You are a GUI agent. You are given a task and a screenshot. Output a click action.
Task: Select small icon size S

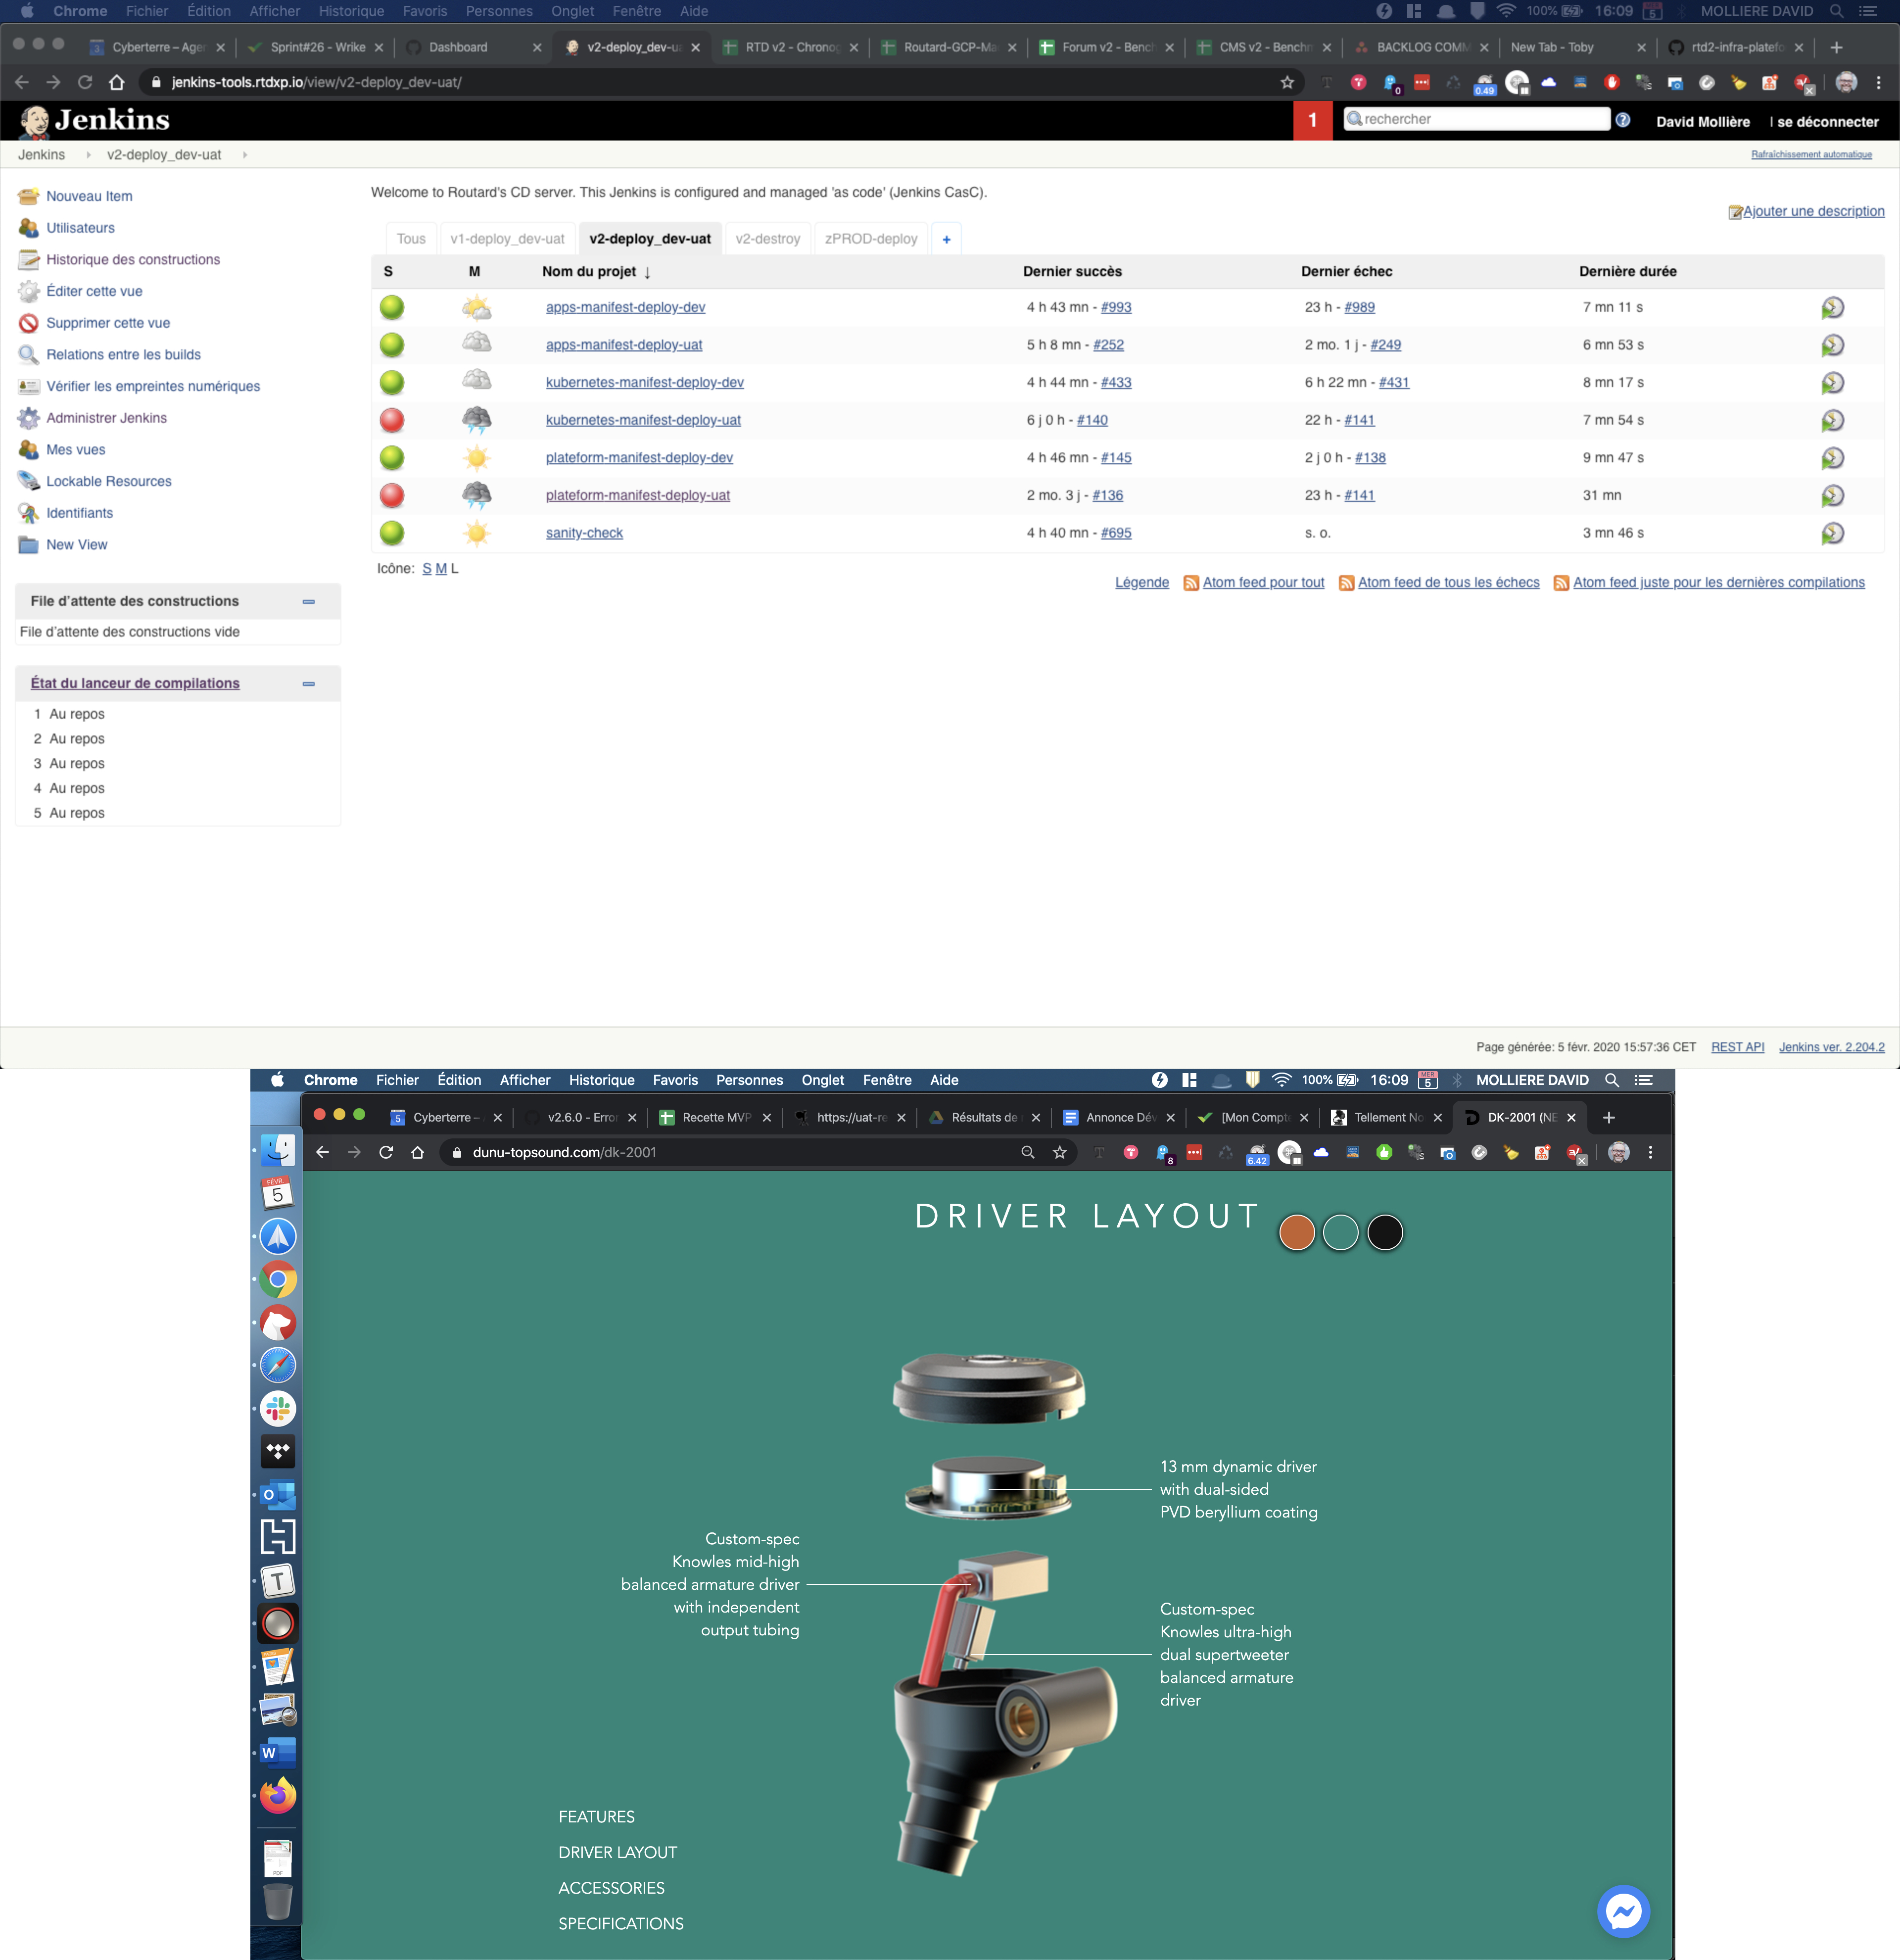427,569
